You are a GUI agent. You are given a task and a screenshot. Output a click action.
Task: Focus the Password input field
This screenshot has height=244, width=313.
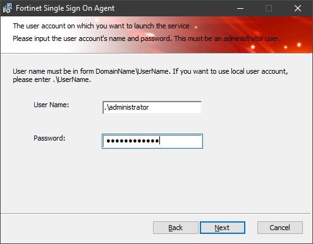(x=152, y=141)
